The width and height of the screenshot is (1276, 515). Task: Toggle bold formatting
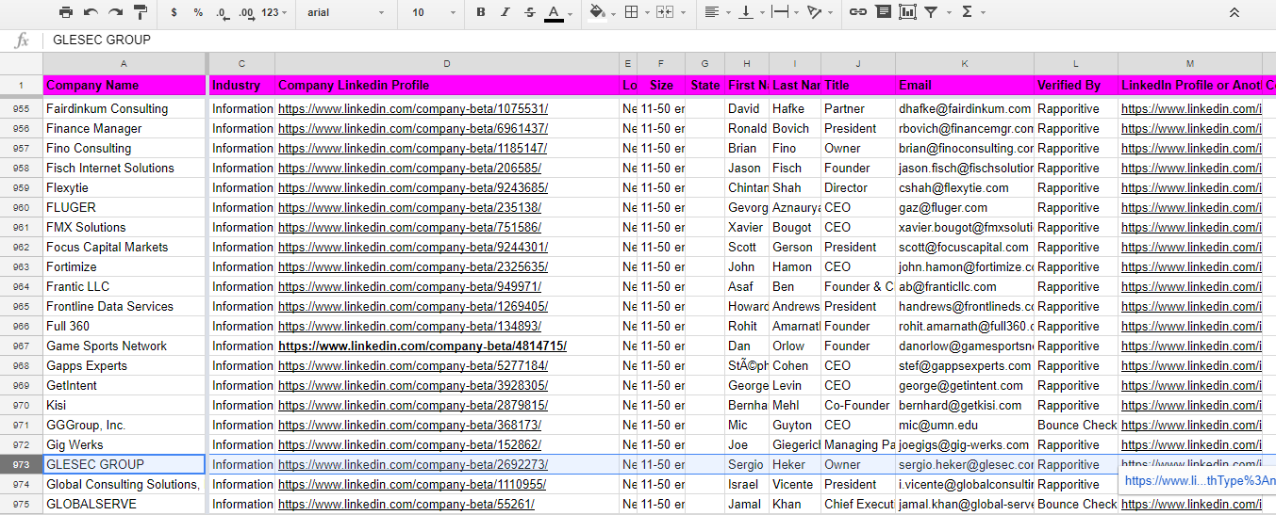coord(481,12)
